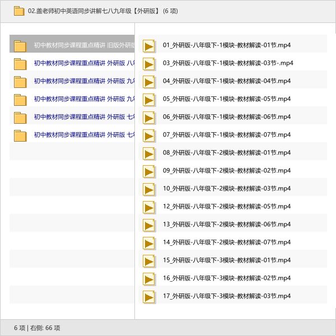336x336 pixels.
Task: Open the selected 旧版外研版 folder
Action: pyautogui.click(x=84, y=45)
